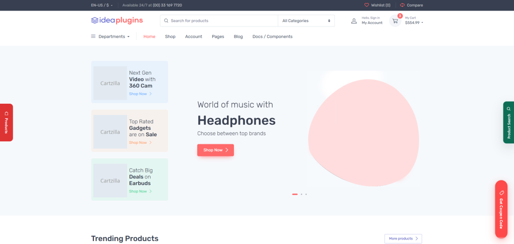Click the Search for products input field
The height and width of the screenshot is (244, 514).
[219, 21]
